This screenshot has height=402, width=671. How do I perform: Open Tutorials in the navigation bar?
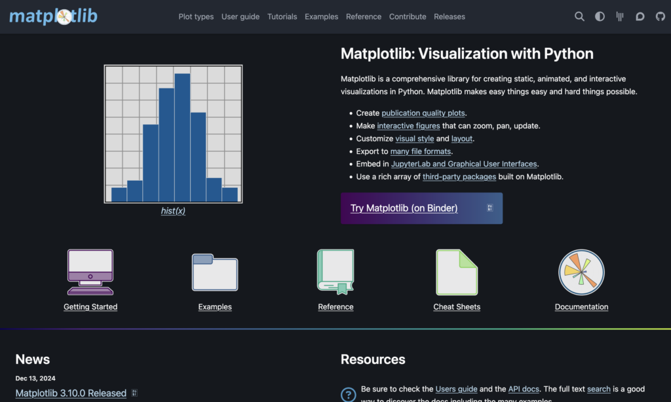point(282,16)
